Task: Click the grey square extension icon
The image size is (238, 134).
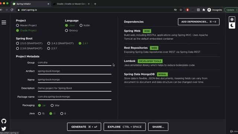Action: click(x=198, y=10)
